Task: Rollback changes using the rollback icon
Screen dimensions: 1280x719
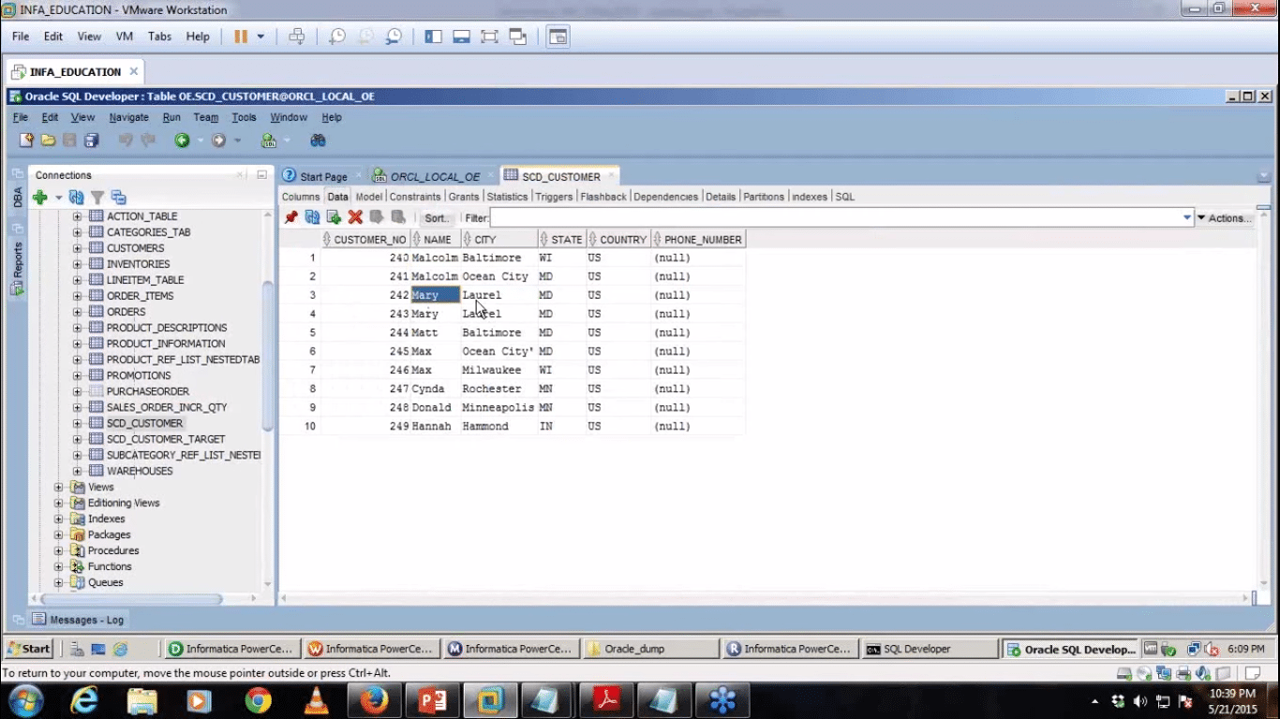Action: 396,217
